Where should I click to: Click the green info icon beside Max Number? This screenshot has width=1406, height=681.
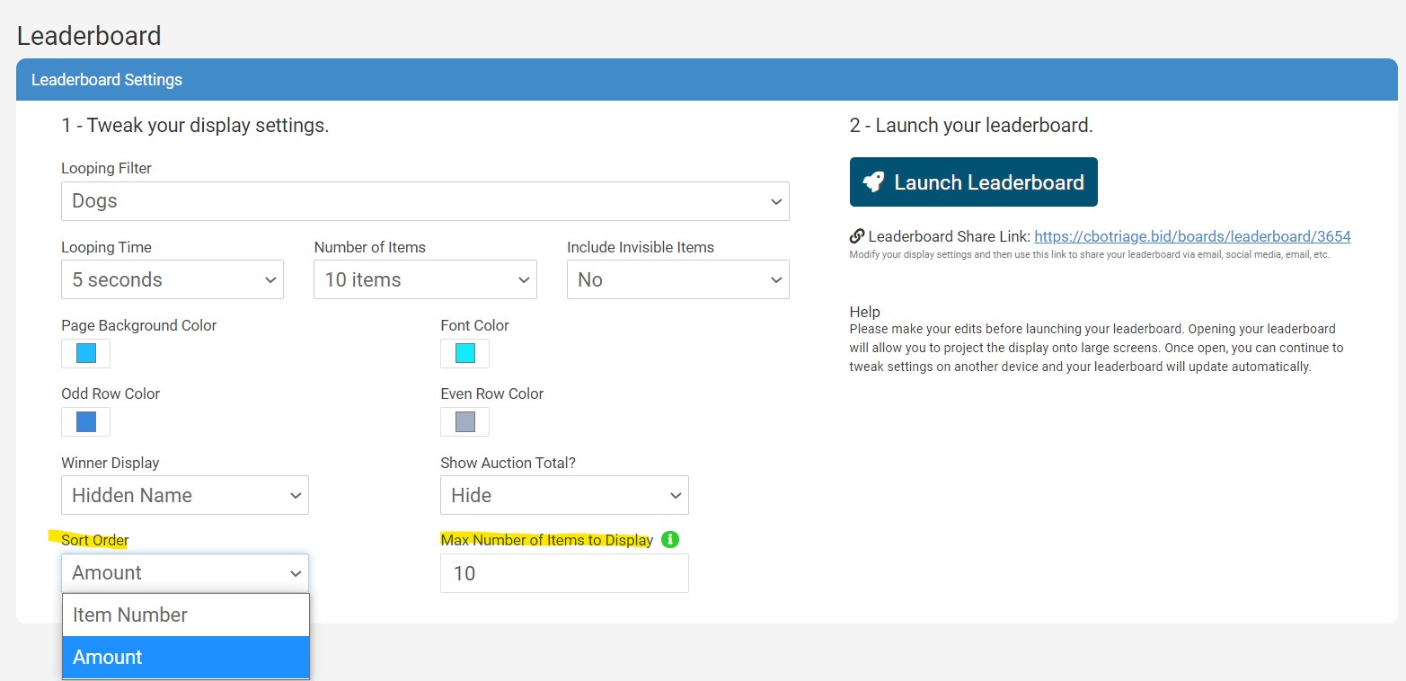click(669, 540)
